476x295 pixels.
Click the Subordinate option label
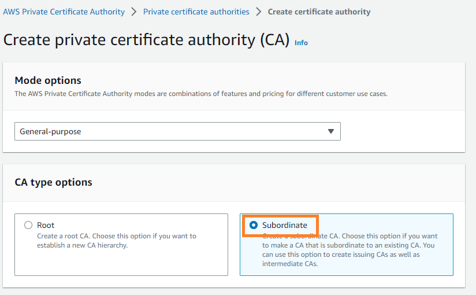click(x=284, y=225)
